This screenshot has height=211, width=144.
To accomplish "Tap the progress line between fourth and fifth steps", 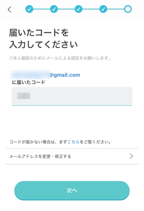I will point(115,9).
